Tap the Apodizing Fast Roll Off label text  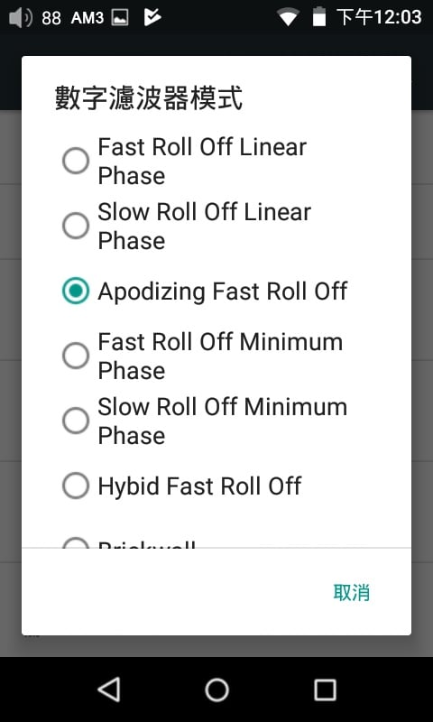223,292
